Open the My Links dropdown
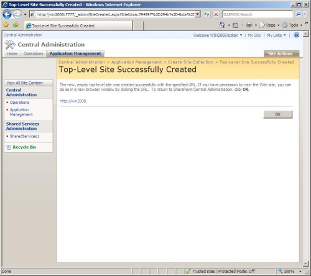This screenshot has height=276, width=311. tap(276, 35)
